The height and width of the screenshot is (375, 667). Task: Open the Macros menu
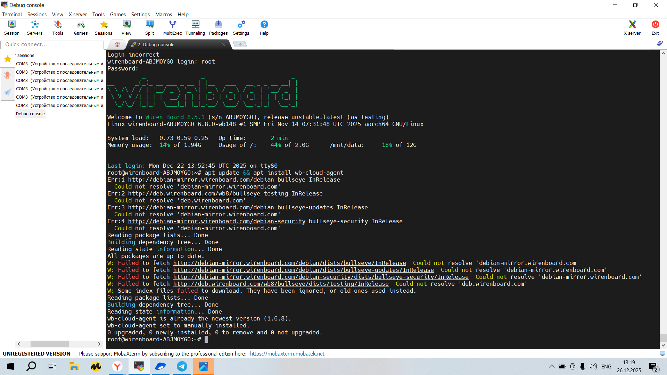tap(163, 14)
